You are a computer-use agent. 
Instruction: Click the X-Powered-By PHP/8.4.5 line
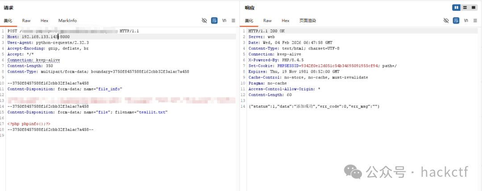tap(276, 60)
